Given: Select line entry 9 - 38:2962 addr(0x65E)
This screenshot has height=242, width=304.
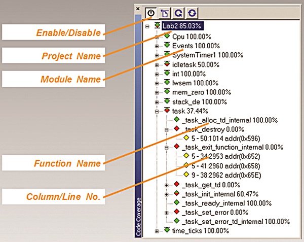Looking at the screenshot, I should point(223,174).
